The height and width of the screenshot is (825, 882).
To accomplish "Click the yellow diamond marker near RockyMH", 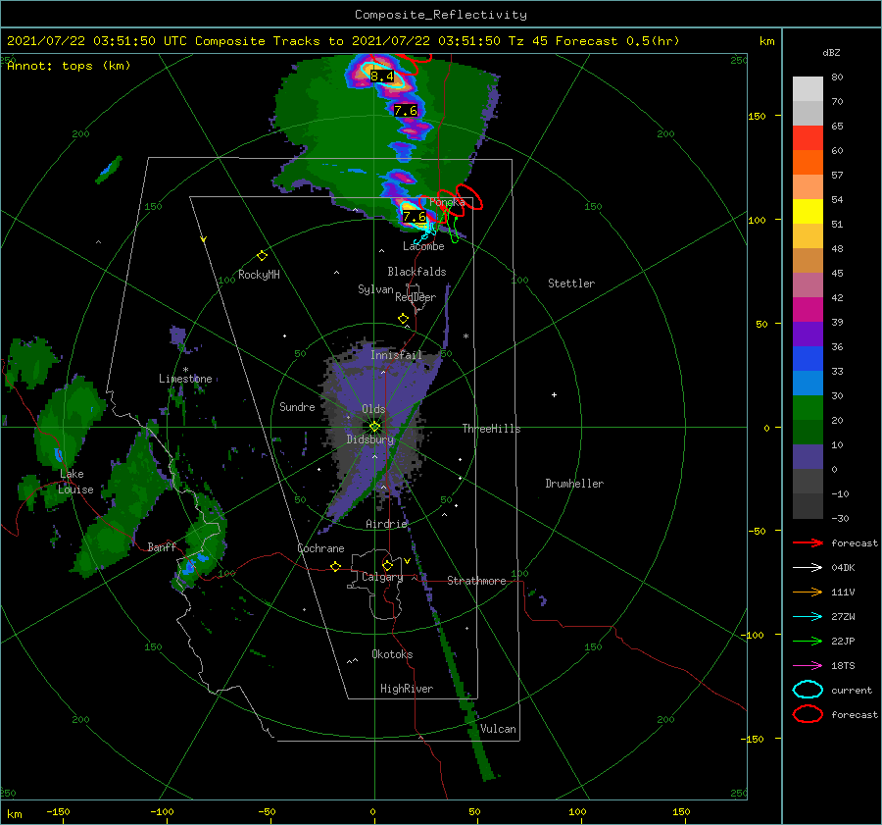I will click(x=262, y=256).
